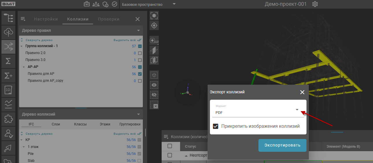Switch to the Настройки tab

[46, 19]
